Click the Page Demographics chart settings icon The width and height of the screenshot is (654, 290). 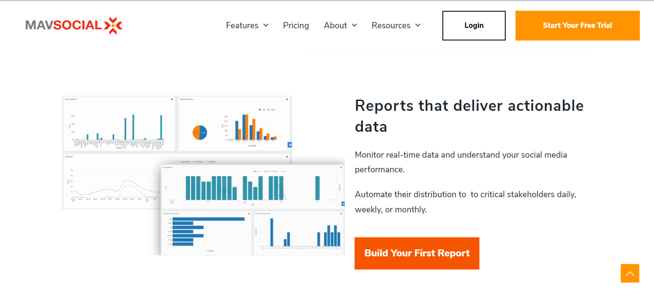(287, 99)
